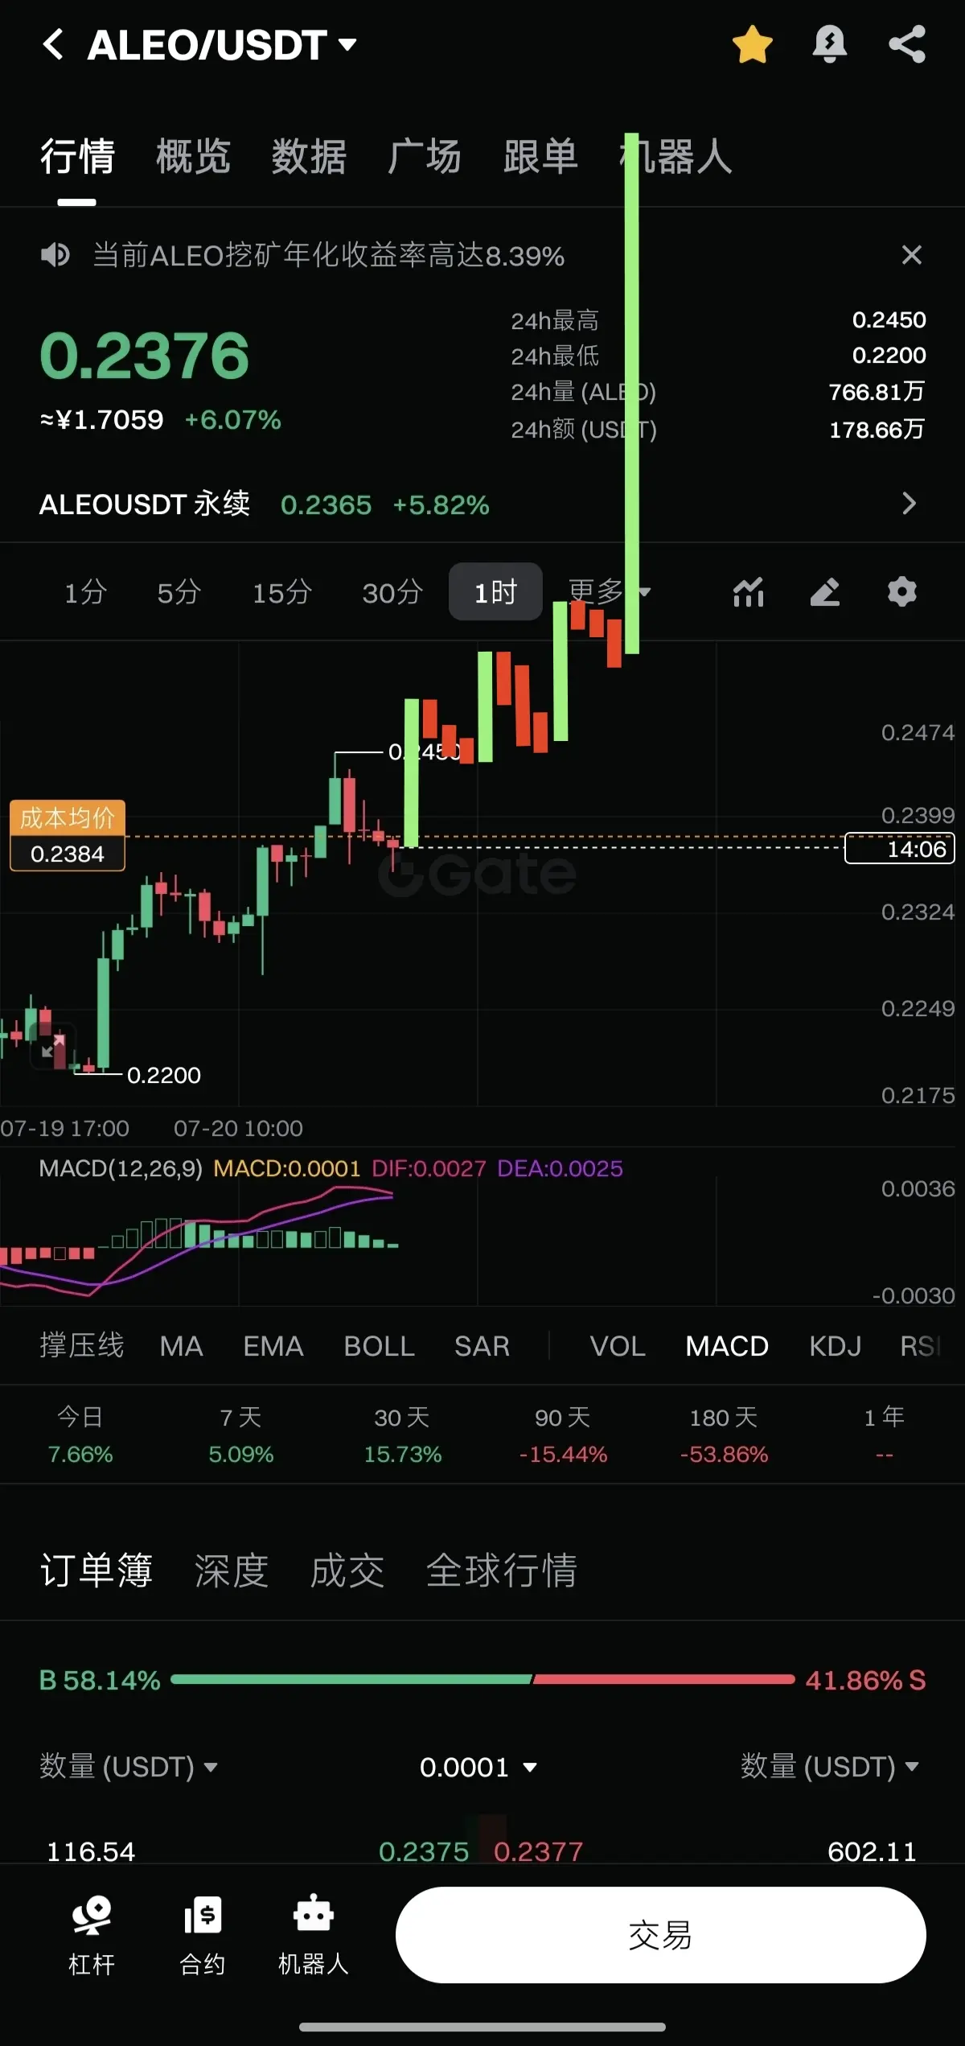Tap the 24h最高 value 0.2450
The height and width of the screenshot is (2046, 965).
tap(889, 320)
